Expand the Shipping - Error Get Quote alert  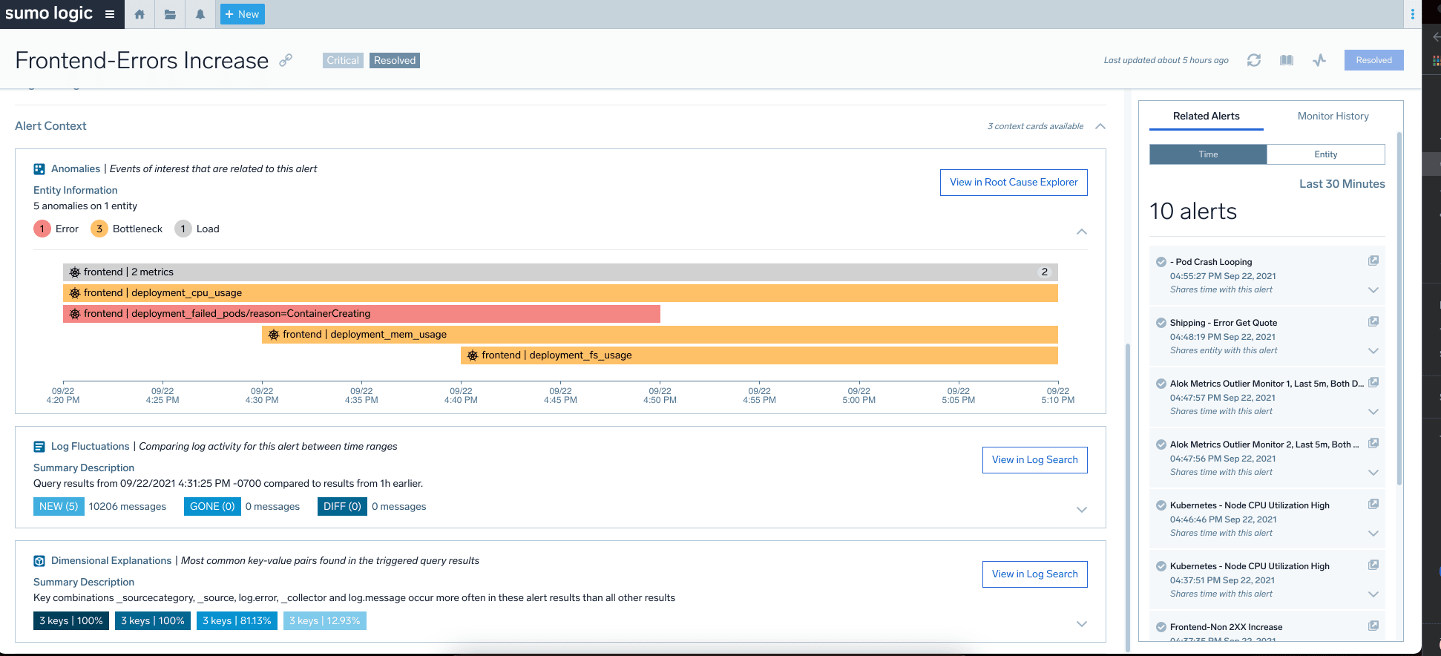coord(1373,351)
